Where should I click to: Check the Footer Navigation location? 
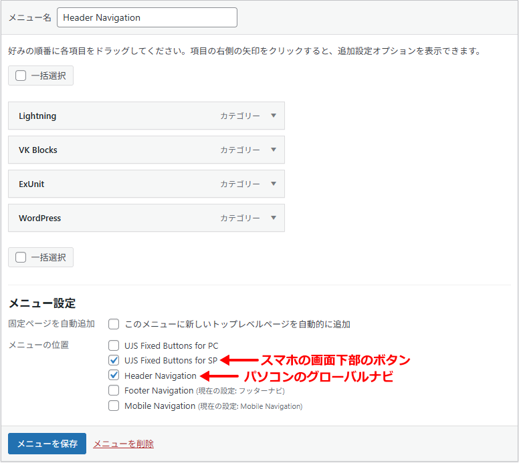(x=114, y=390)
